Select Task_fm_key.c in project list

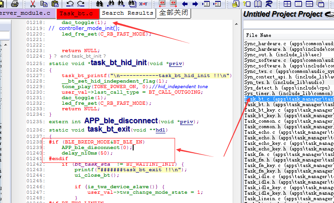coord(289,166)
